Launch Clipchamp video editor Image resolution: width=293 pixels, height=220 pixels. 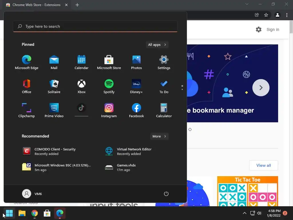click(27, 110)
